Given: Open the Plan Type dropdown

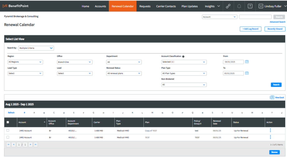Looking at the screenshot, I should [184, 73].
